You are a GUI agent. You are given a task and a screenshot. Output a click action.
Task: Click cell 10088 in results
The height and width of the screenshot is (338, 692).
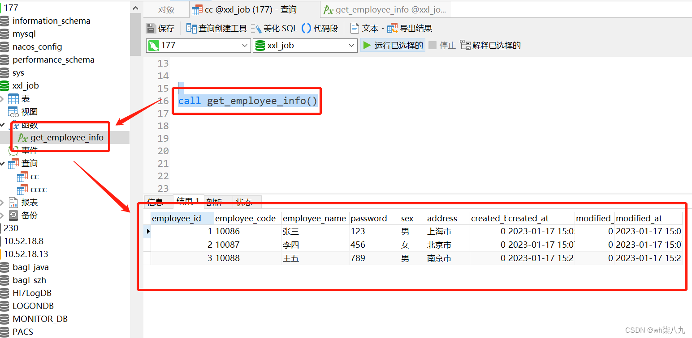[248, 258]
